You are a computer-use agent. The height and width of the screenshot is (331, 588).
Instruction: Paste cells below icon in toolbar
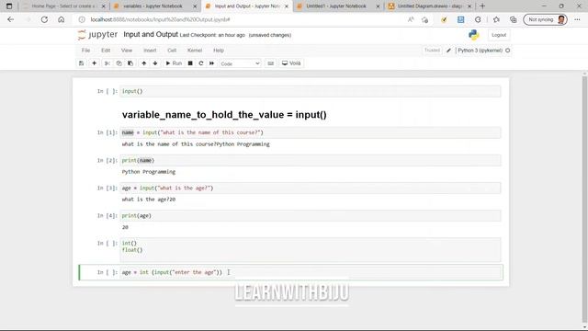pyautogui.click(x=130, y=63)
